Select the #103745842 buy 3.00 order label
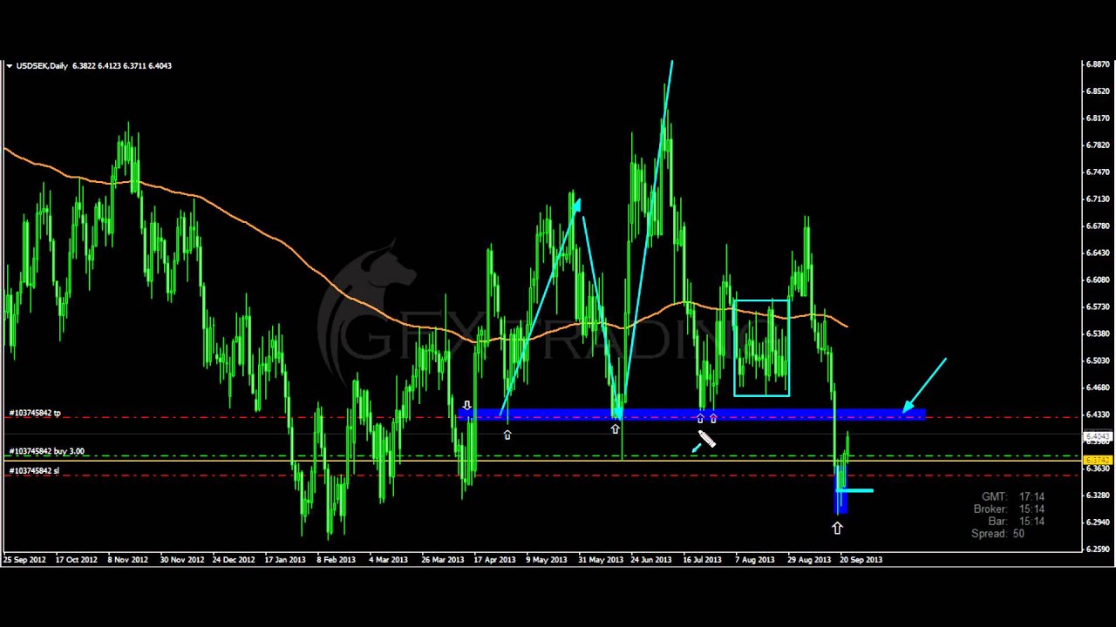Viewport: 1116px width, 627px height. click(47, 451)
